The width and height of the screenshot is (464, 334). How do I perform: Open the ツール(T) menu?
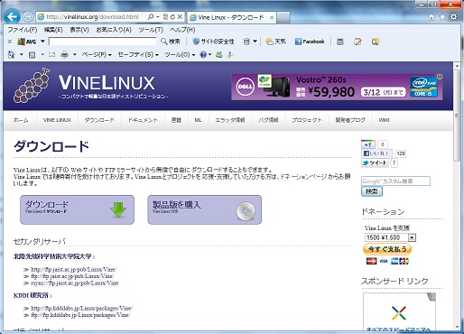tap(151, 30)
